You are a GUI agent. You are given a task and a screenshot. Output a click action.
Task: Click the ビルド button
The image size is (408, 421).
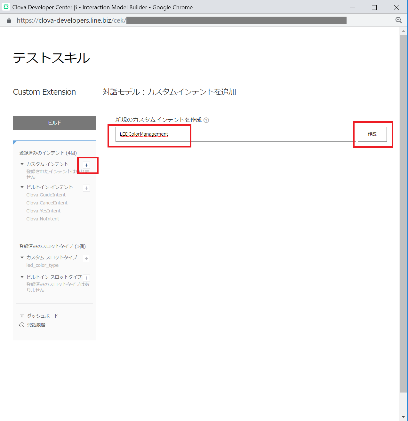55,123
